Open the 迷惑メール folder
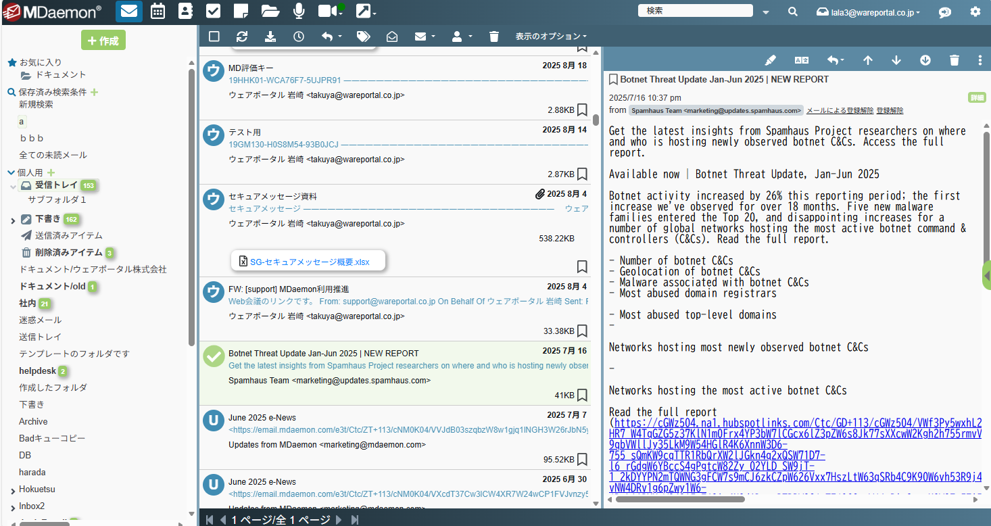 (x=40, y=320)
